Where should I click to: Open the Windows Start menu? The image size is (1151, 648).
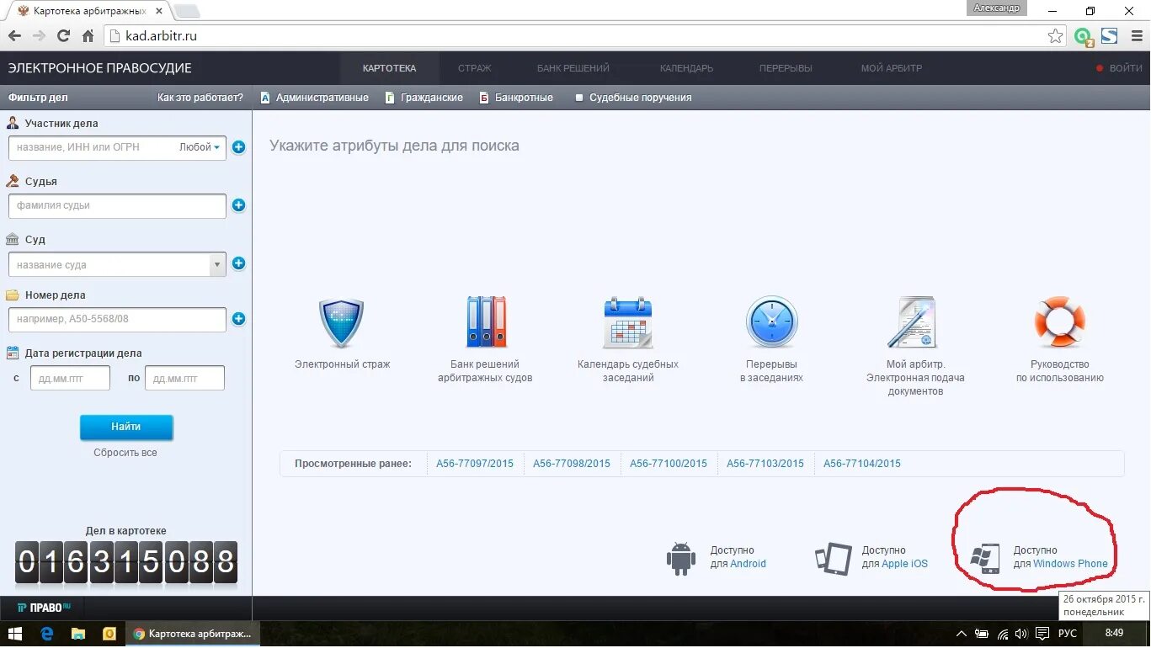(14, 633)
